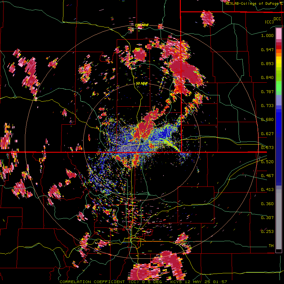Click the 50 NMI range ring label
This screenshot has height=284, width=284.
(x=142, y=83)
